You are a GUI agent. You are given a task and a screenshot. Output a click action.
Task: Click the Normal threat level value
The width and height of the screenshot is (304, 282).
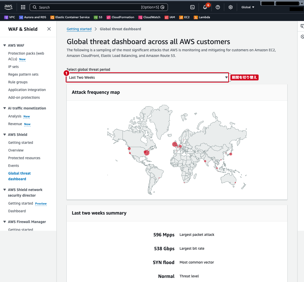(x=166, y=276)
